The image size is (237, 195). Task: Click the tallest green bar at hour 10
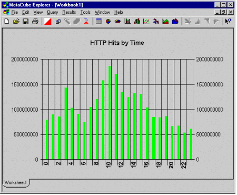(110, 113)
